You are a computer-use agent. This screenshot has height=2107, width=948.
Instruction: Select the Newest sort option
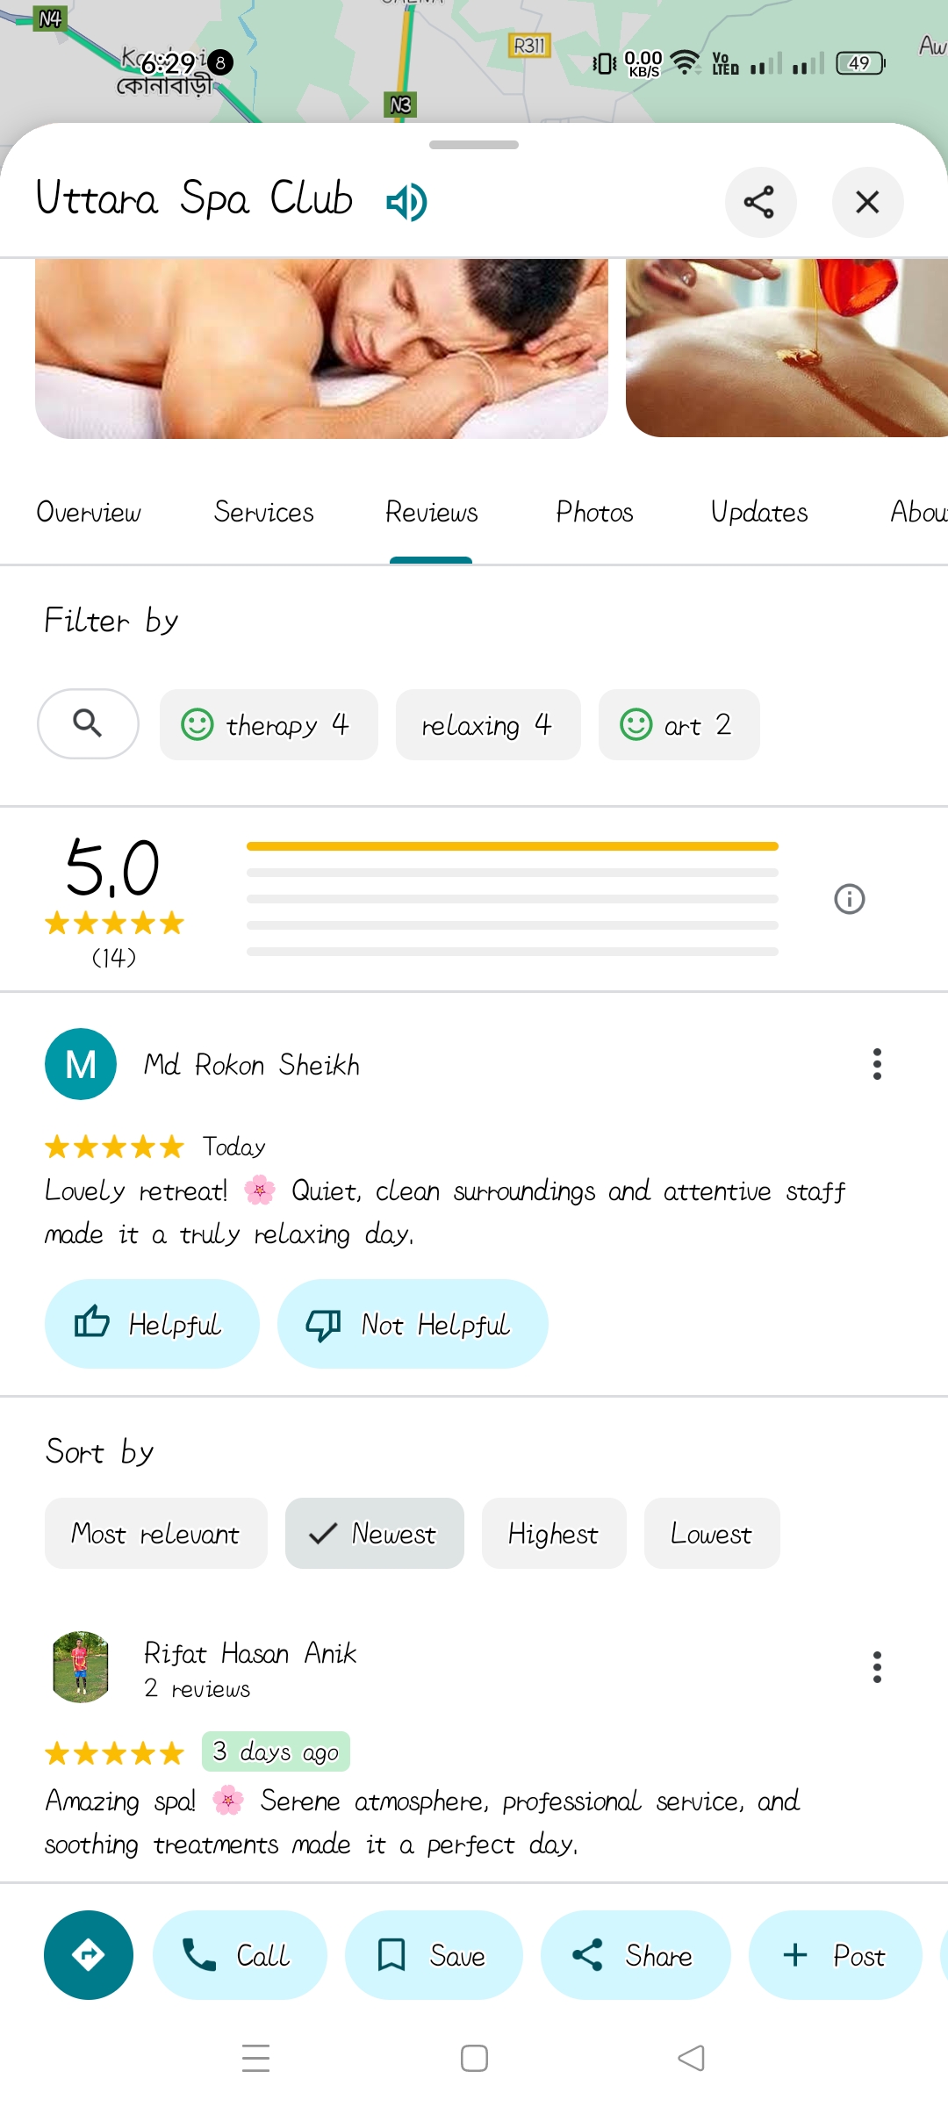tap(375, 1534)
